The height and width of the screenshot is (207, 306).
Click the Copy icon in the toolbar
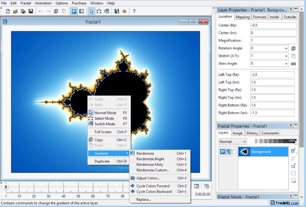pos(56,11)
